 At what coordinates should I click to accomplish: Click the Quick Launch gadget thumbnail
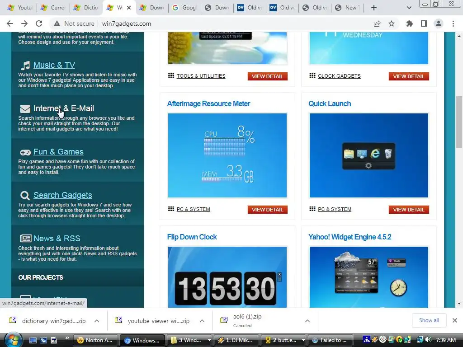click(369, 155)
